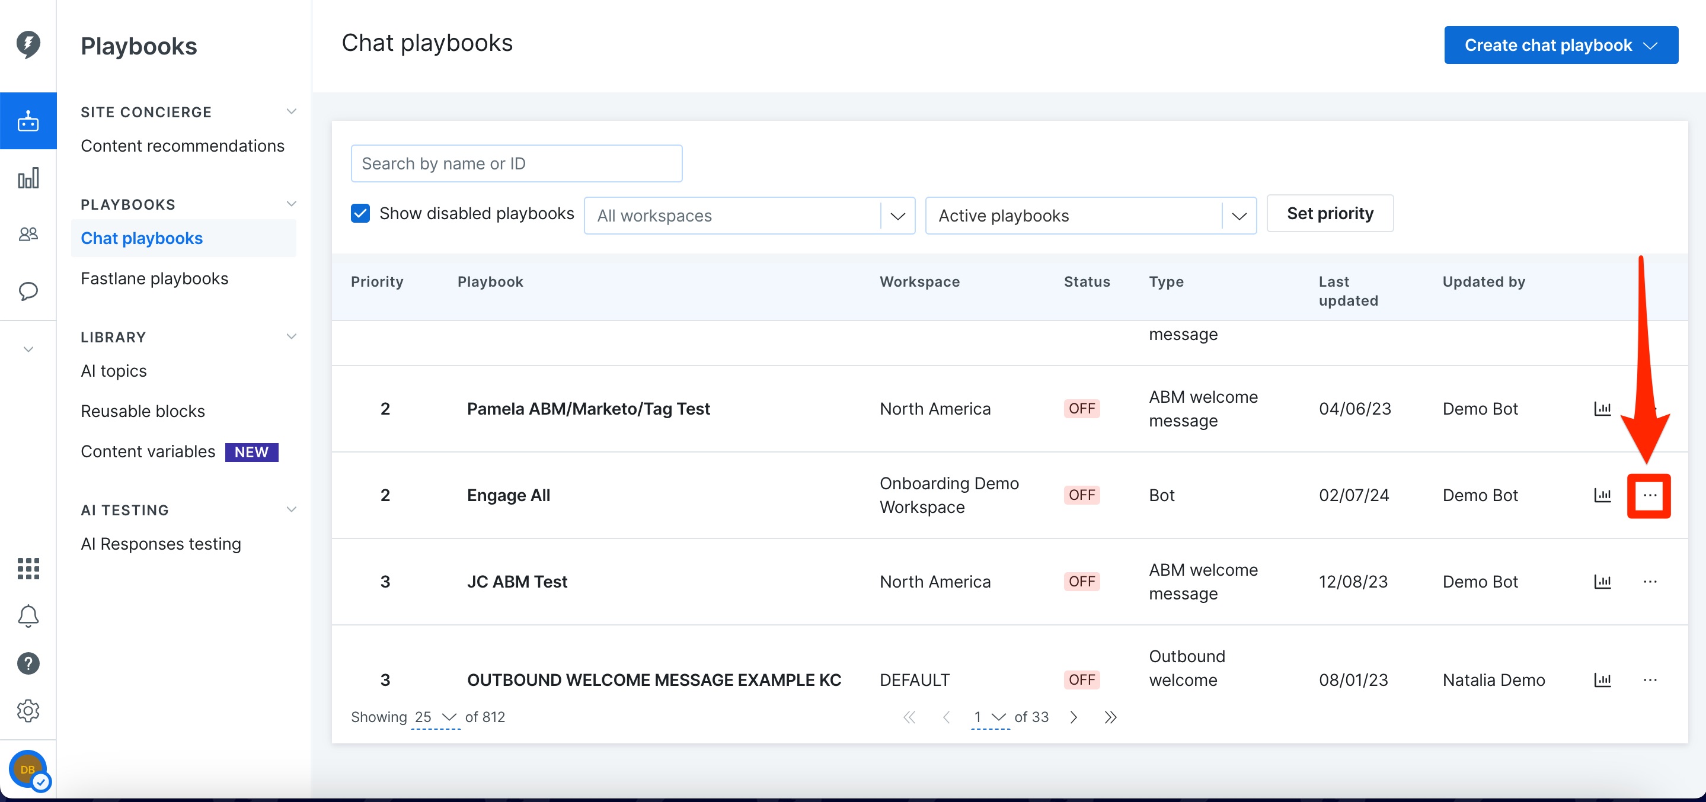
Task: Collapse the PLAYBOOKS section
Action: pyautogui.click(x=290, y=204)
